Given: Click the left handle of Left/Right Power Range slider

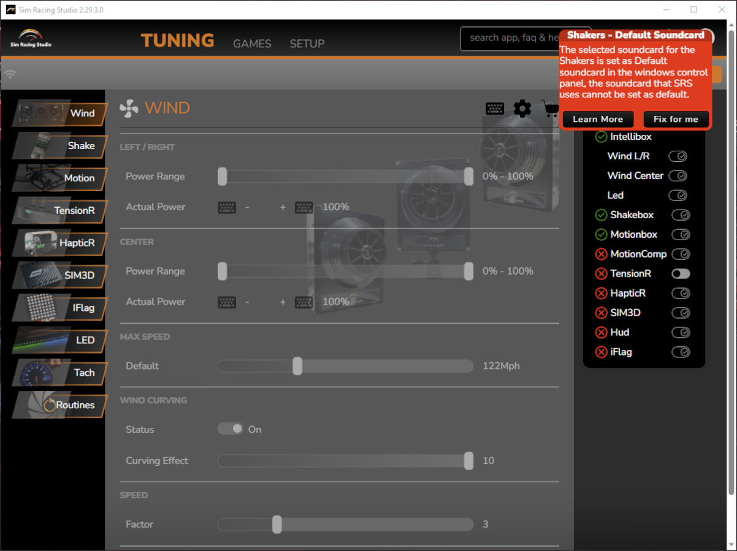Looking at the screenshot, I should (x=223, y=177).
